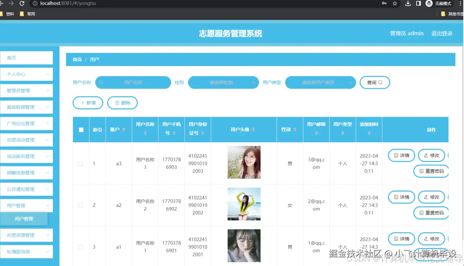This screenshot has height=266, width=464.
Task: Expand the 个人中心 sidebar menu
Action: [x=27, y=74]
